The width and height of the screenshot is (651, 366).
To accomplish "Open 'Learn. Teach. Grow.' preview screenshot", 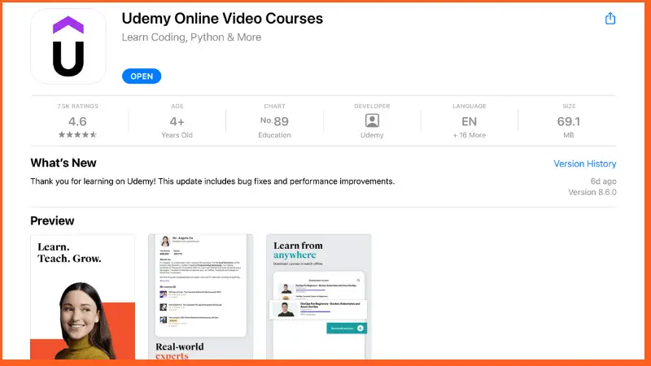I will [x=83, y=297].
